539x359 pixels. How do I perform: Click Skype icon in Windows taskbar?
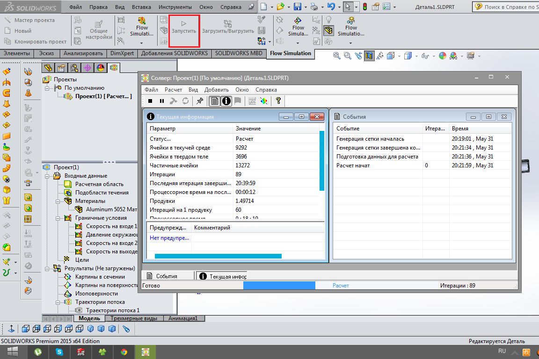59,352
